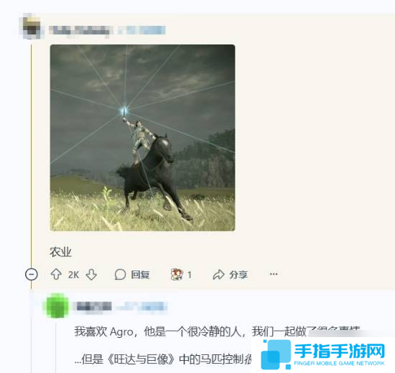Screen dimensions: 395x373
Task: Click the reply author's blurred username
Action: click(x=94, y=306)
